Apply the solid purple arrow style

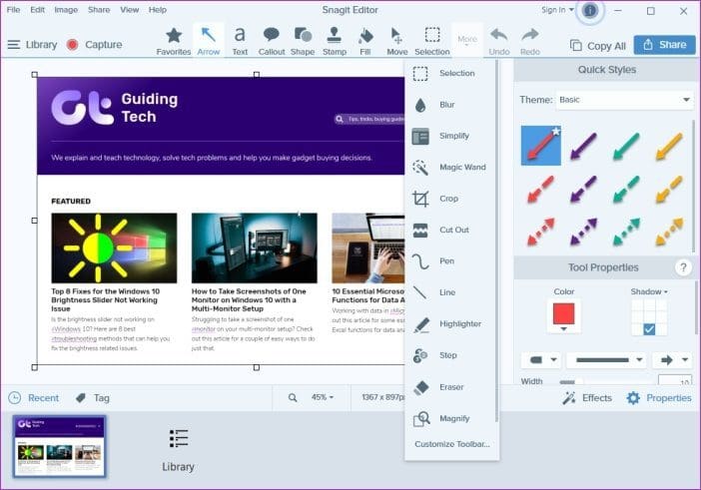[x=583, y=146]
